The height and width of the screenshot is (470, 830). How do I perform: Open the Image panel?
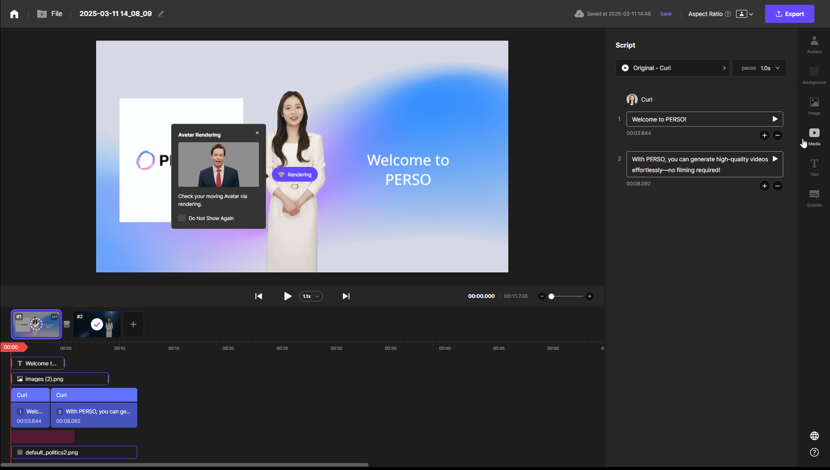[x=814, y=106]
